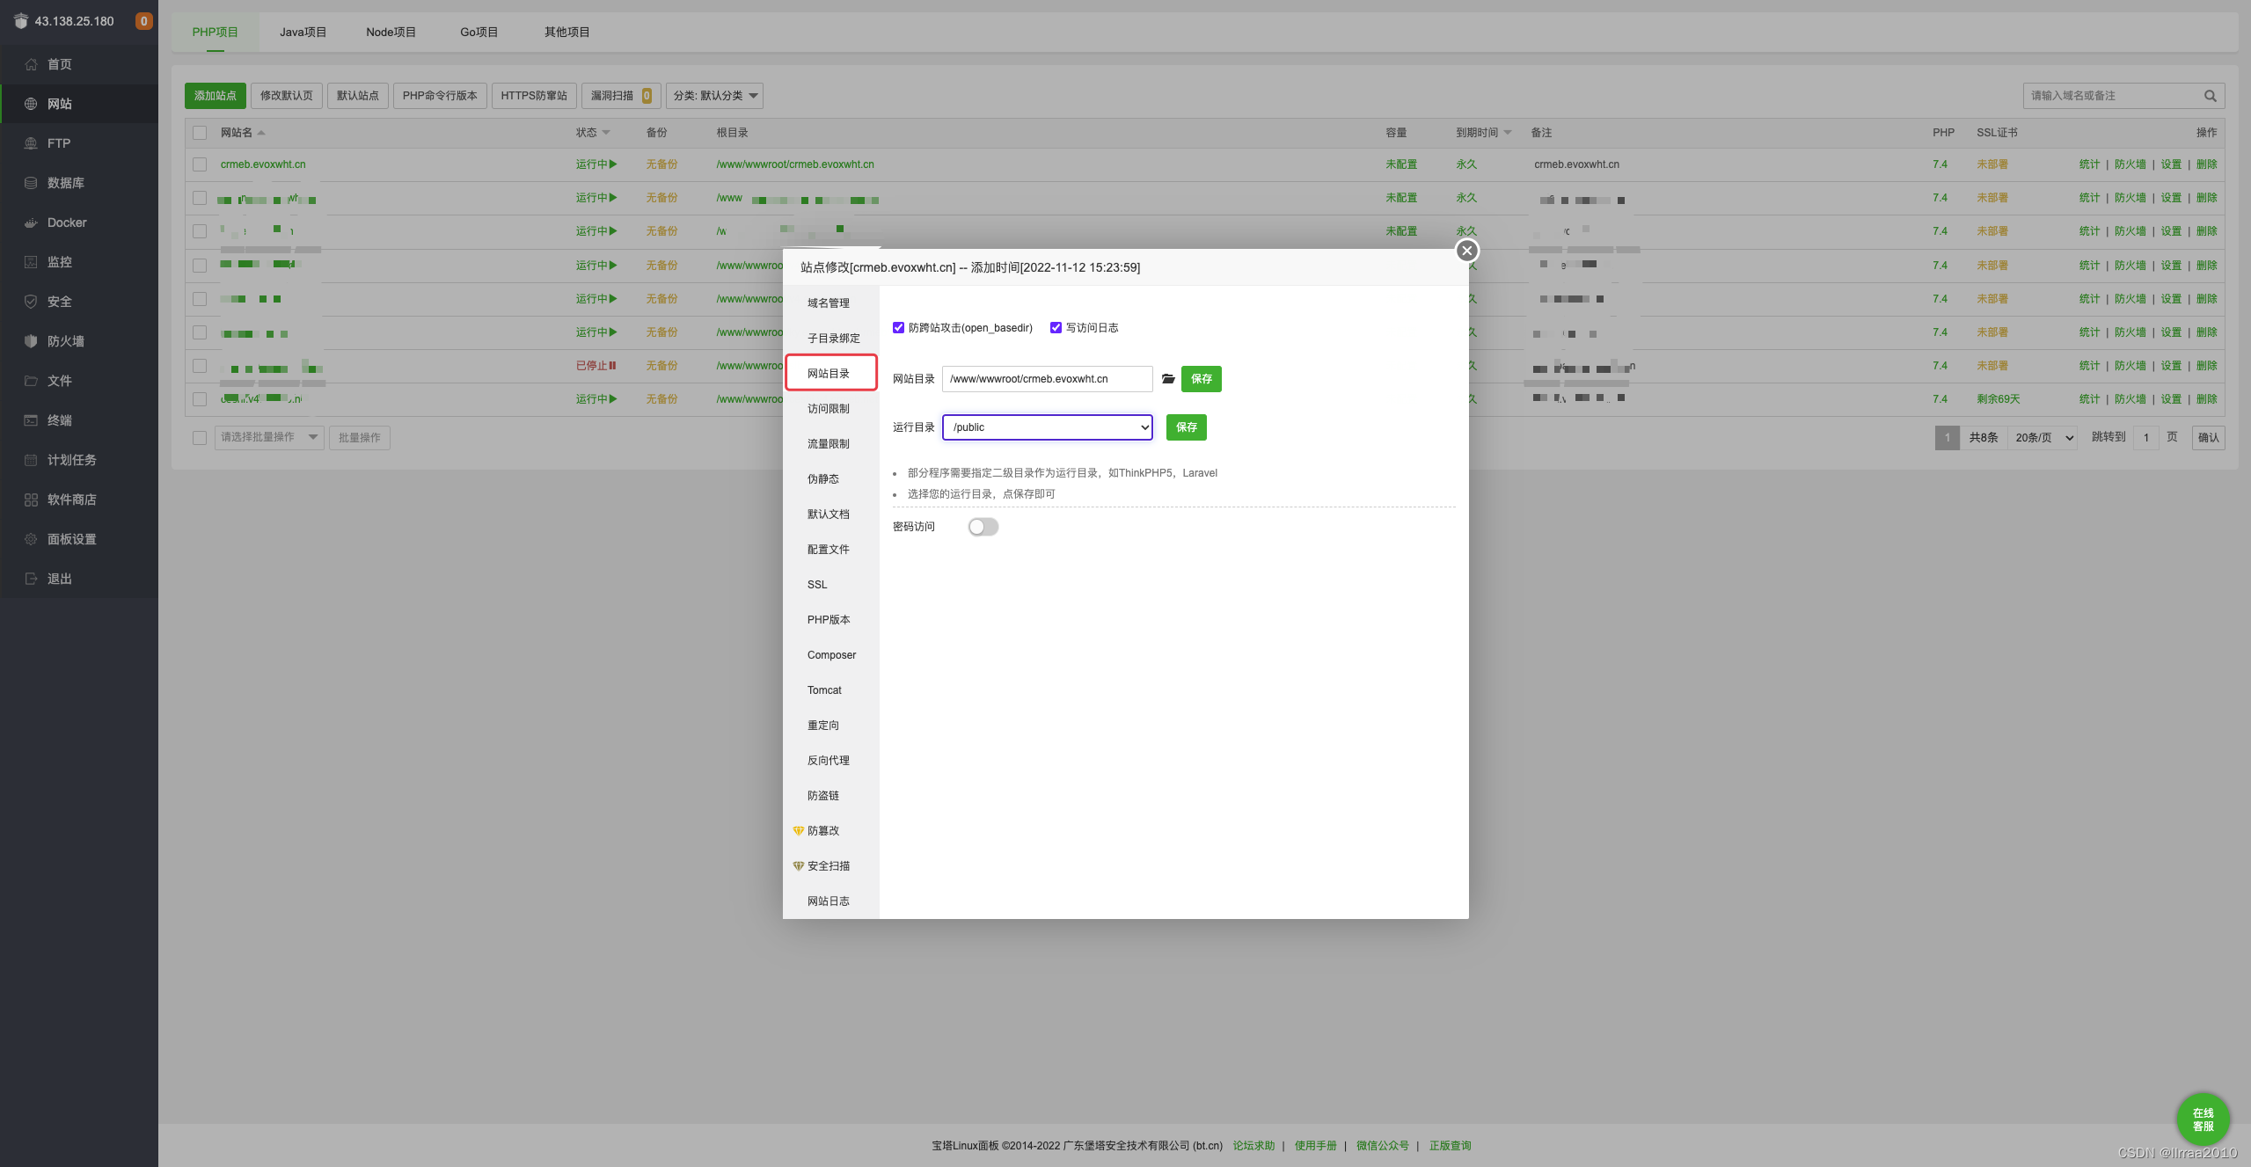2251x1167 pixels.
Task: Click the 已停止 status of the stopped site
Action: click(596, 366)
